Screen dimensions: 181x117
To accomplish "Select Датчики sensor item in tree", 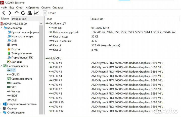I will [16, 62].
